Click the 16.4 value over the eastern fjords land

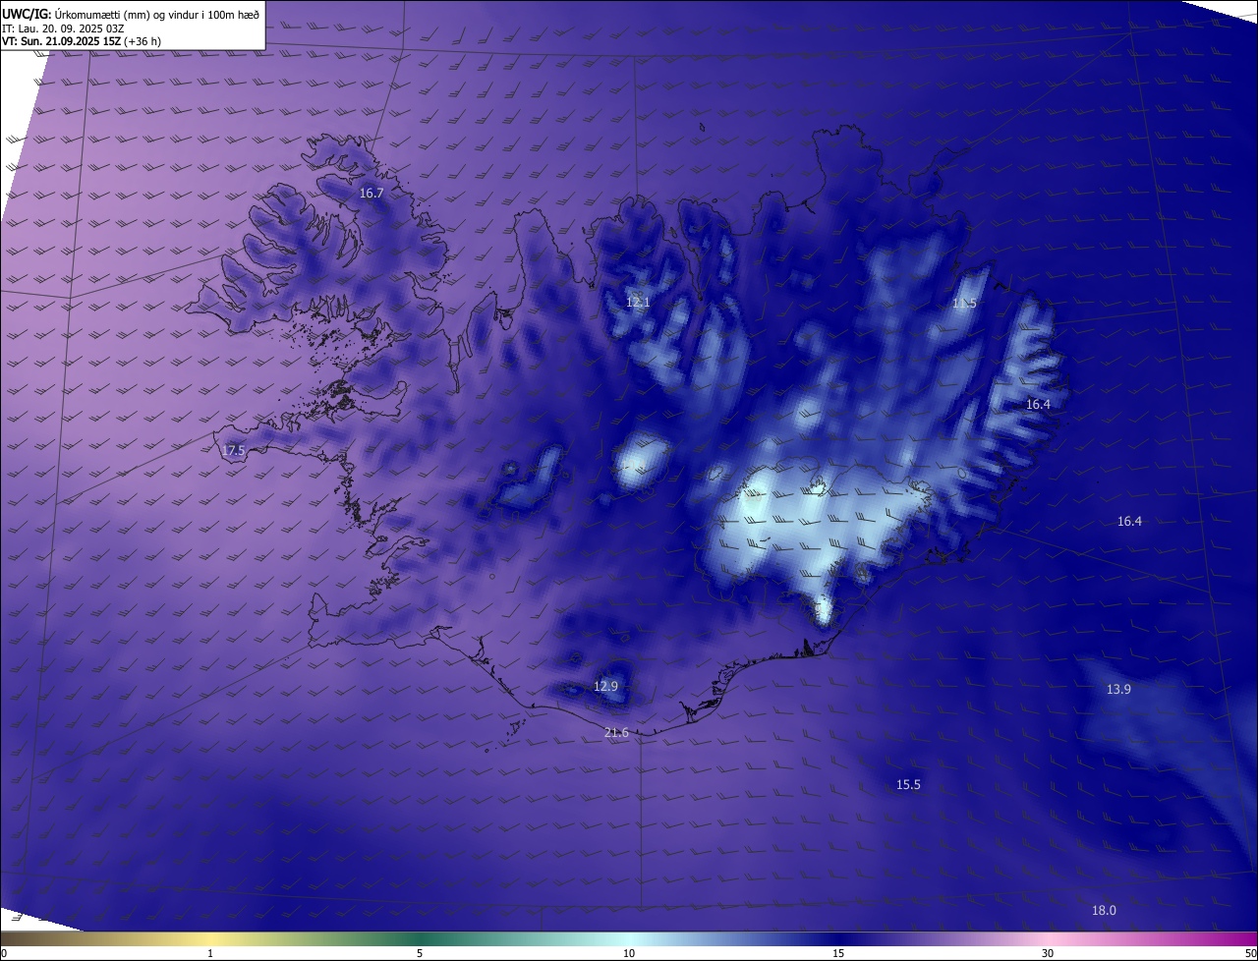(x=1038, y=405)
